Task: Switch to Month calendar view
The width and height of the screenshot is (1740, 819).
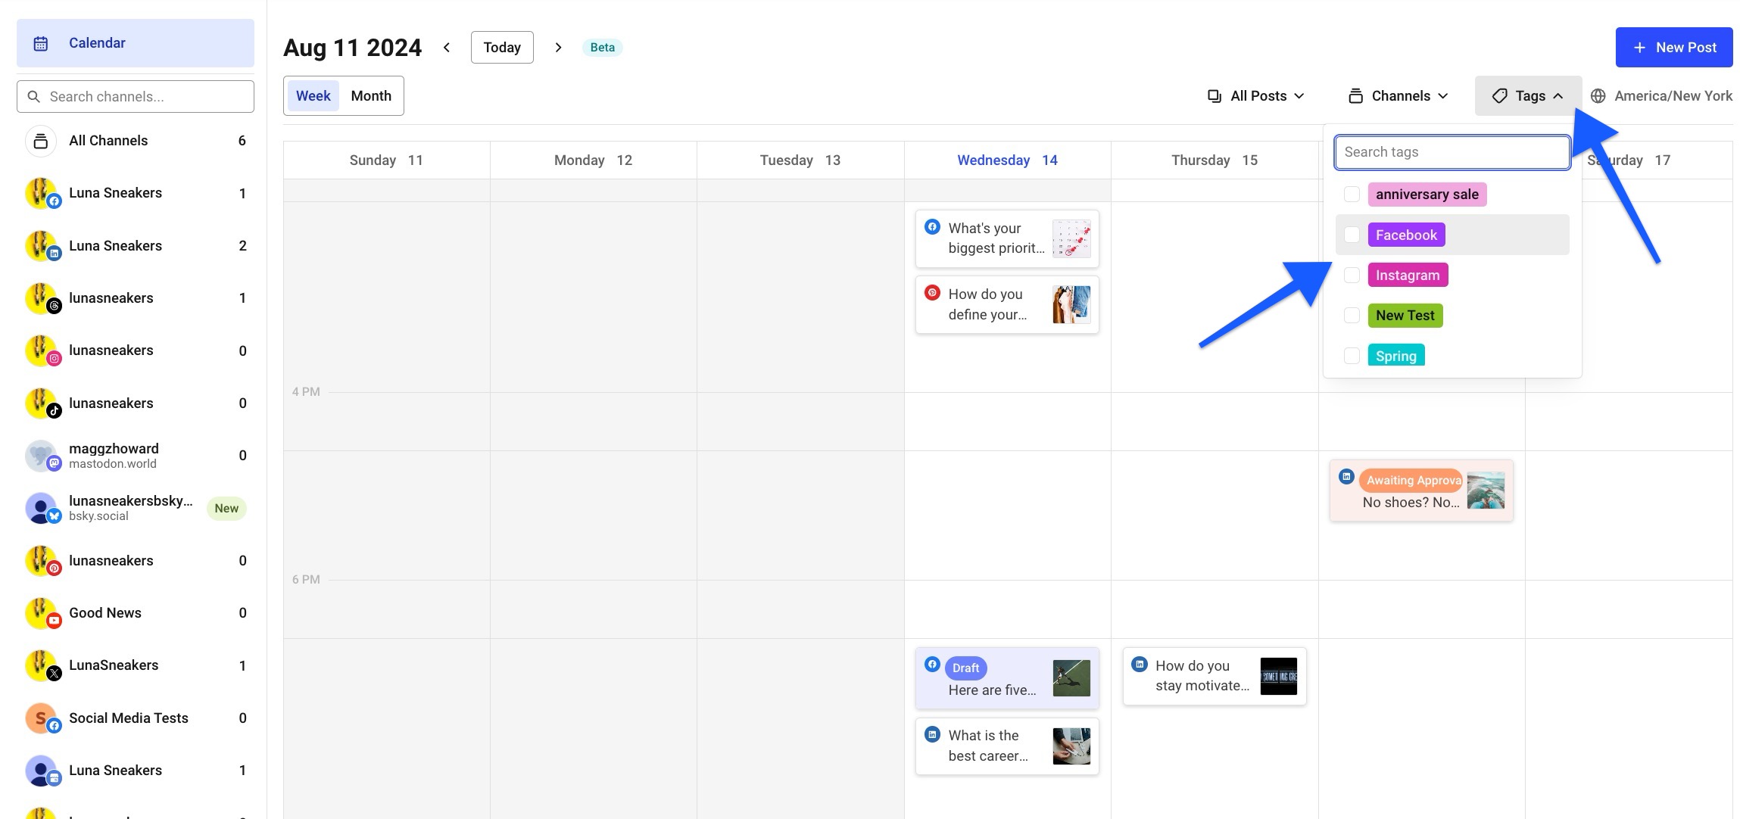Action: [x=370, y=95]
